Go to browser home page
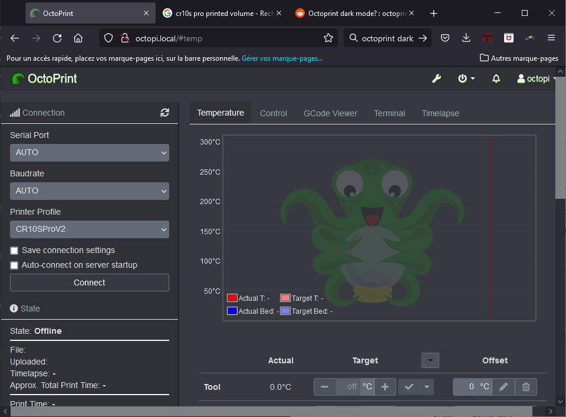566x417 pixels. 78,38
